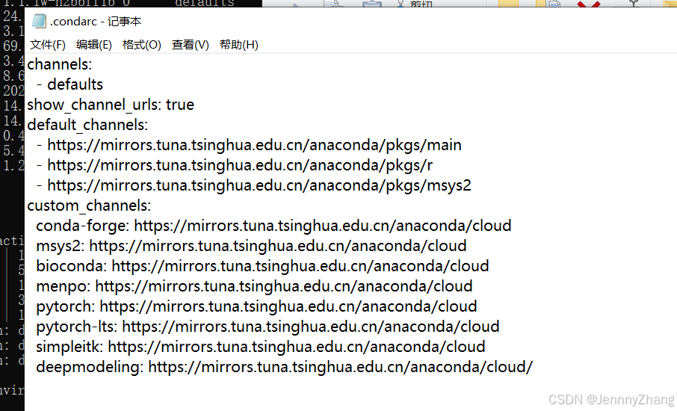677x411 pixels.
Task: Click the deepmodeling channel line
Action: pyautogui.click(x=285, y=367)
